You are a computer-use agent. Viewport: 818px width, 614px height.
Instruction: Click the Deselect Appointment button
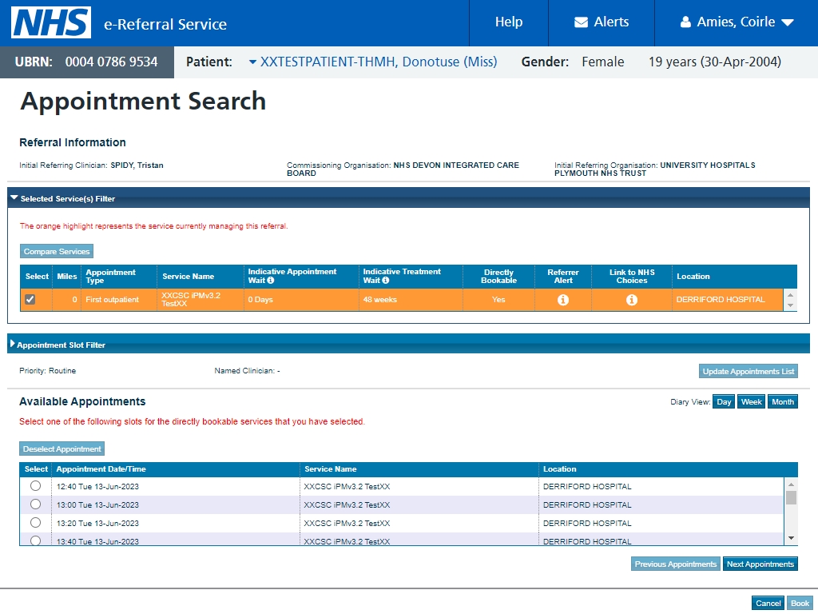tap(62, 449)
